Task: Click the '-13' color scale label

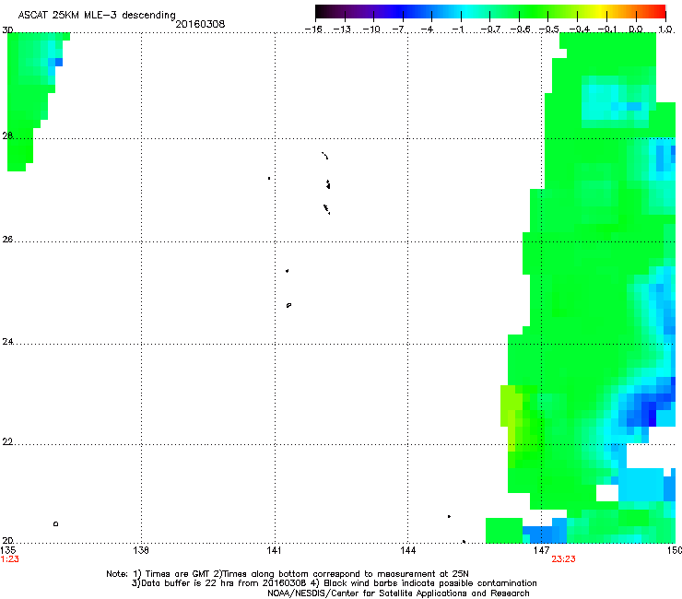Action: coord(342,29)
